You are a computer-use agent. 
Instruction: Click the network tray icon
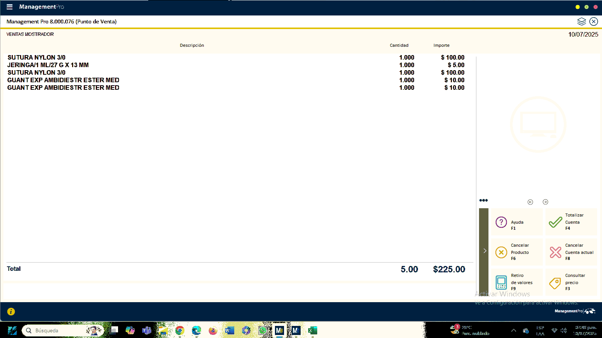tap(554, 330)
